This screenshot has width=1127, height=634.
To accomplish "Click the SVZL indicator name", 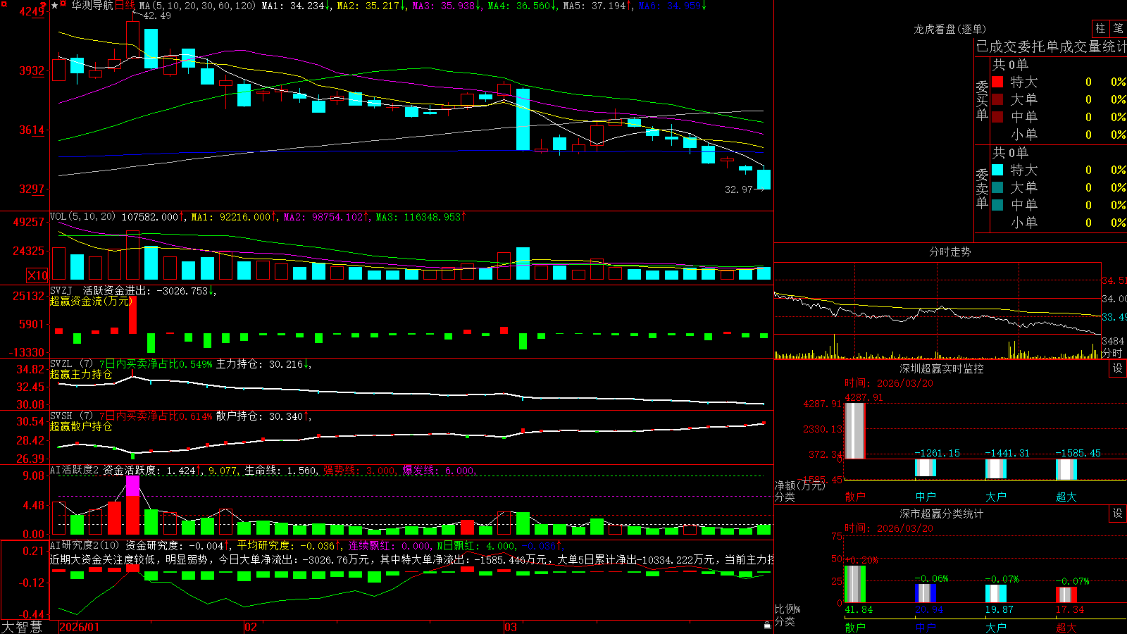I will 61,363.
